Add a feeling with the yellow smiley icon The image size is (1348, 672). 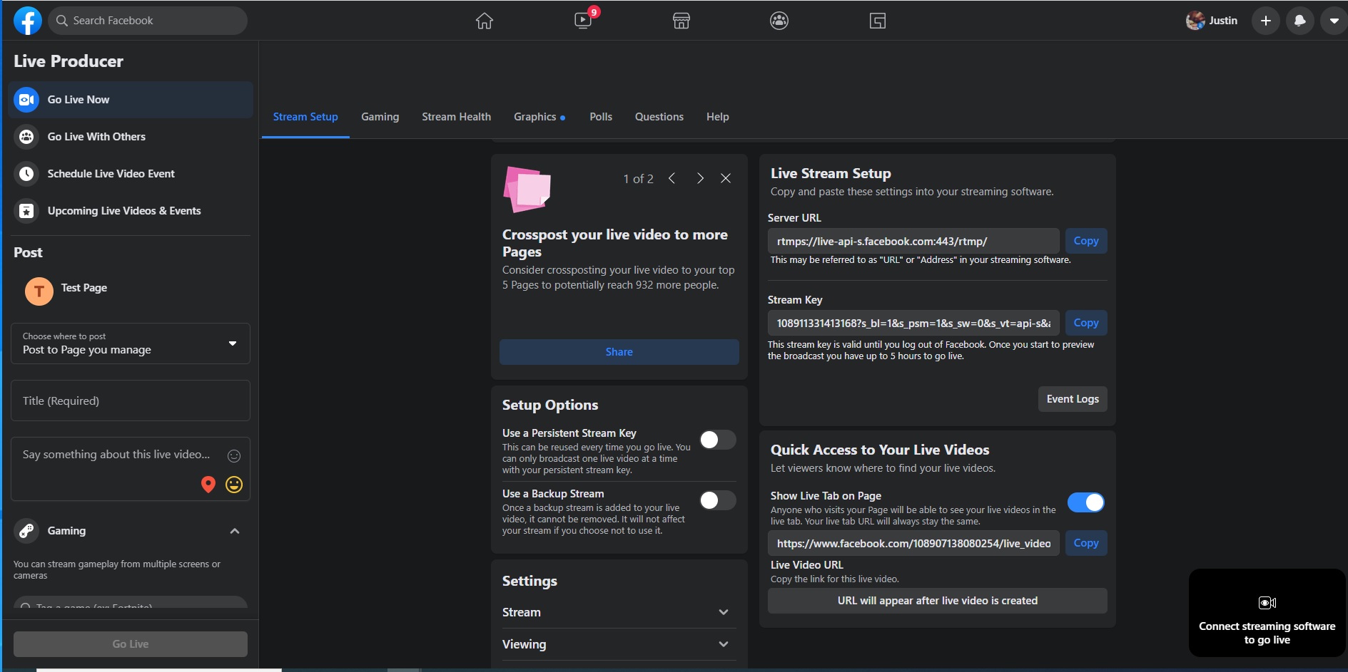pyautogui.click(x=234, y=485)
